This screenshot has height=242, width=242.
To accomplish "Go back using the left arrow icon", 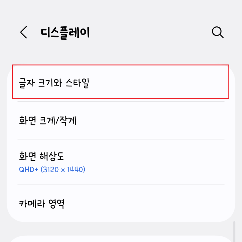I will (23, 32).
